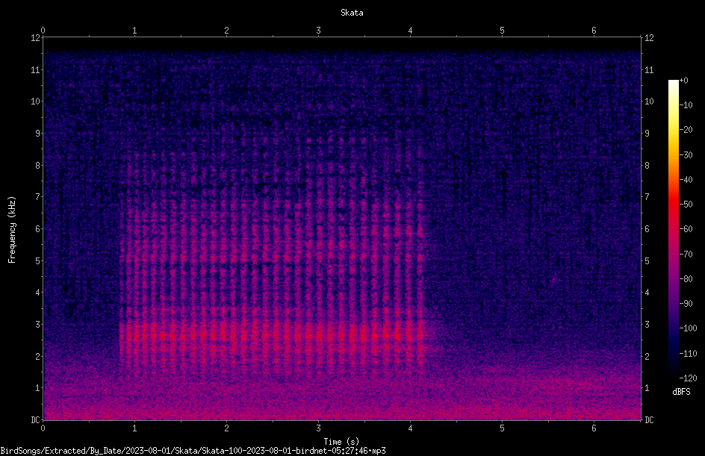705x456 pixels.
Task: Click the -120 value on the color scale
Action: tap(688, 378)
